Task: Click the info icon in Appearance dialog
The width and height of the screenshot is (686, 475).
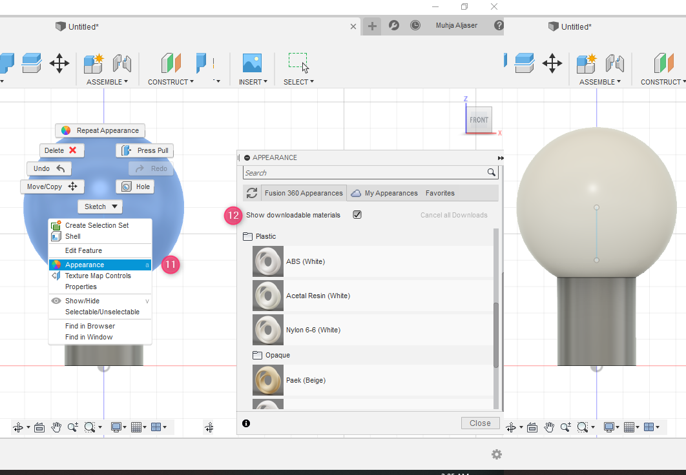Action: [246, 423]
